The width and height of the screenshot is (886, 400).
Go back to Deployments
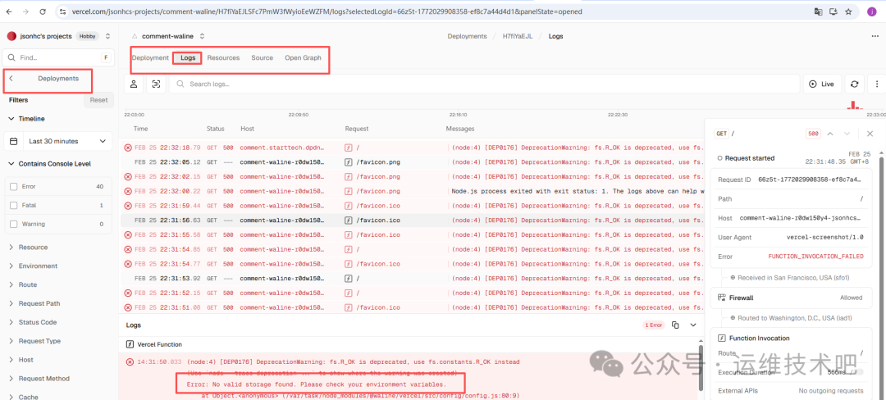click(49, 79)
